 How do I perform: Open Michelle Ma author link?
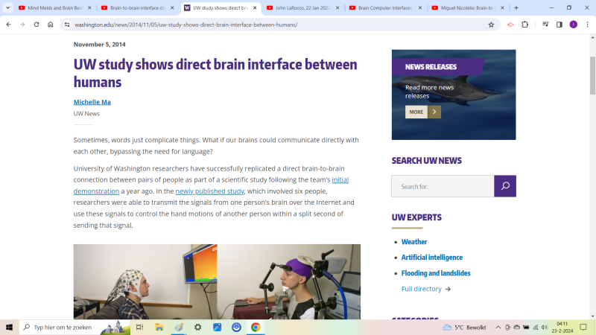coord(92,102)
